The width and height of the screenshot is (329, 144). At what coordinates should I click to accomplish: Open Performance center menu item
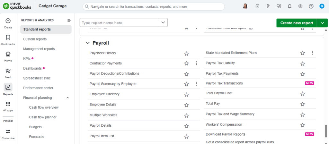[x=38, y=88]
